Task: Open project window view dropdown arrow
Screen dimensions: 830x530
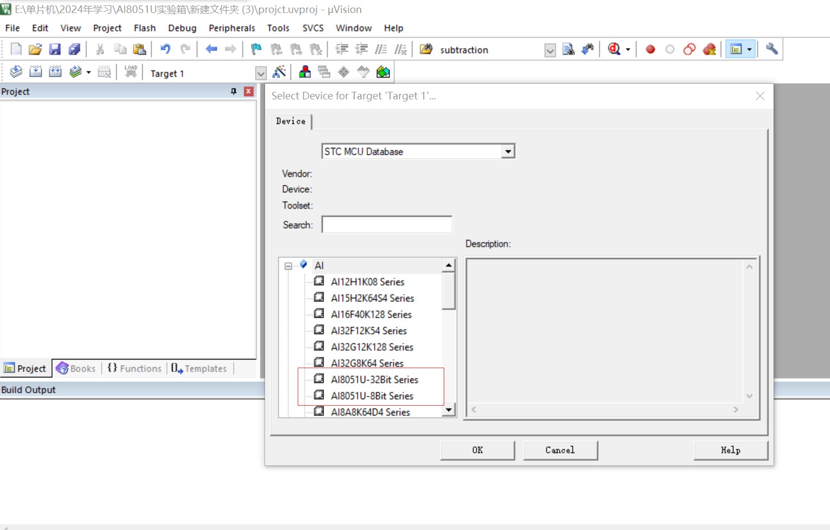Action: click(750, 49)
